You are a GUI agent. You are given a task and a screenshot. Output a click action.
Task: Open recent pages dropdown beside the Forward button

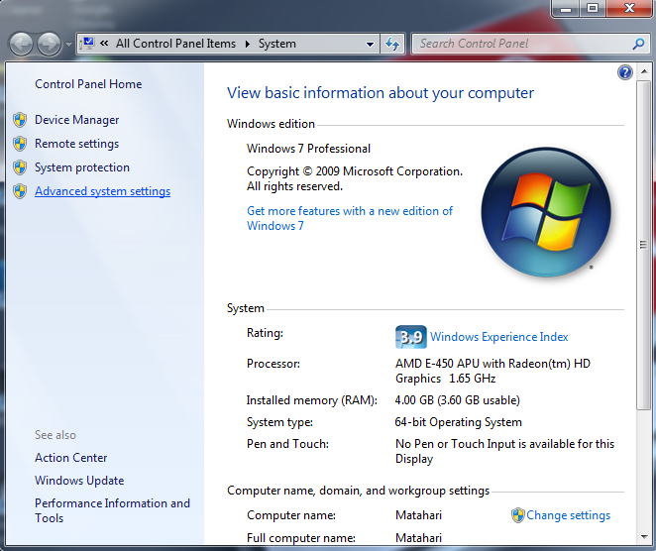point(68,44)
